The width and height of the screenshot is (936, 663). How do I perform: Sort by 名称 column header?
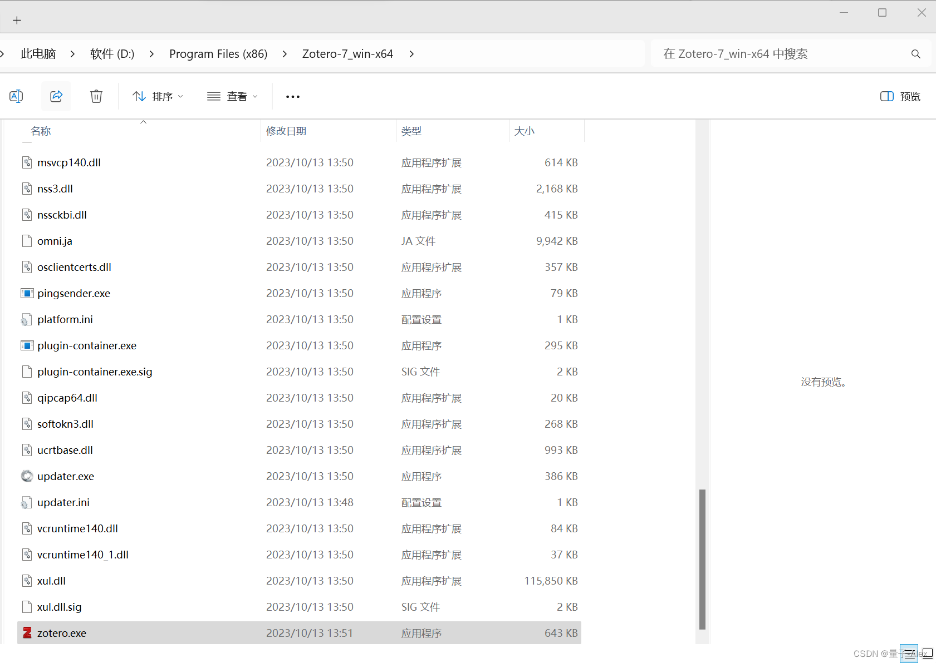tap(41, 131)
